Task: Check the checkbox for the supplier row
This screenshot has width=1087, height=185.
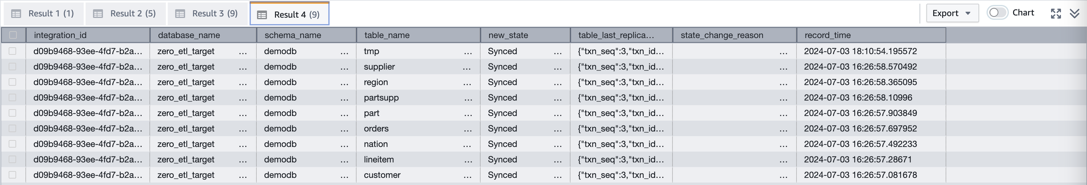Action: (13, 67)
